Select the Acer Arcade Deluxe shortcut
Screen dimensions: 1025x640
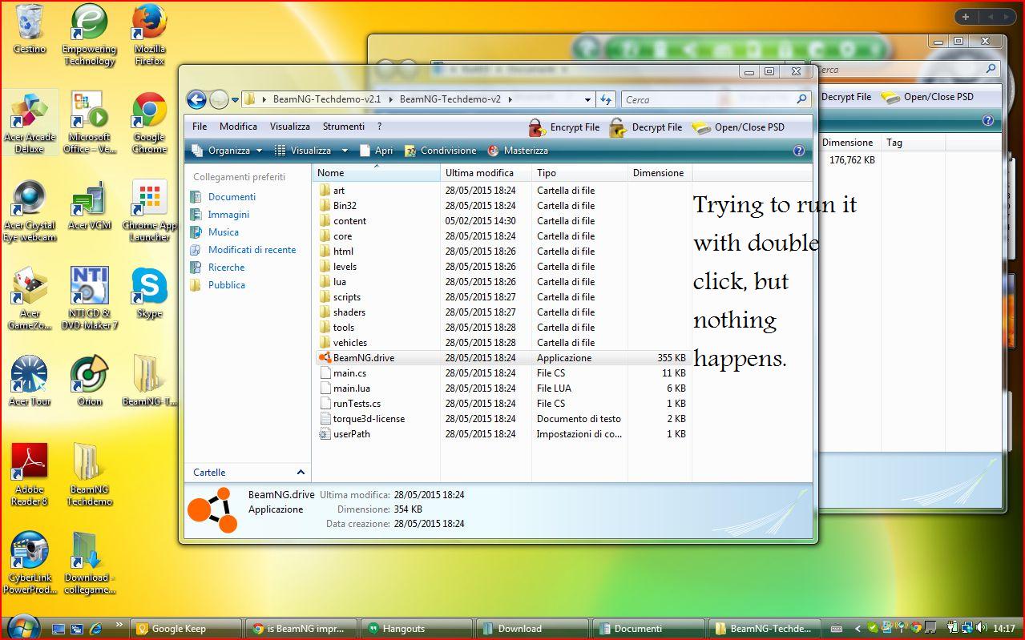(x=30, y=123)
